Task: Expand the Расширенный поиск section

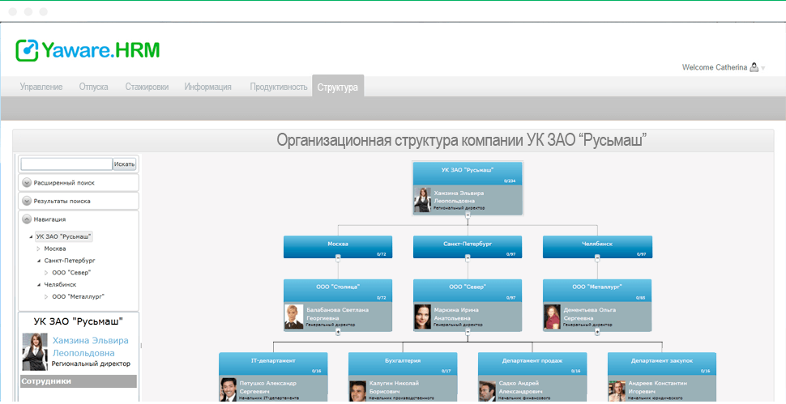Action: coord(27,183)
